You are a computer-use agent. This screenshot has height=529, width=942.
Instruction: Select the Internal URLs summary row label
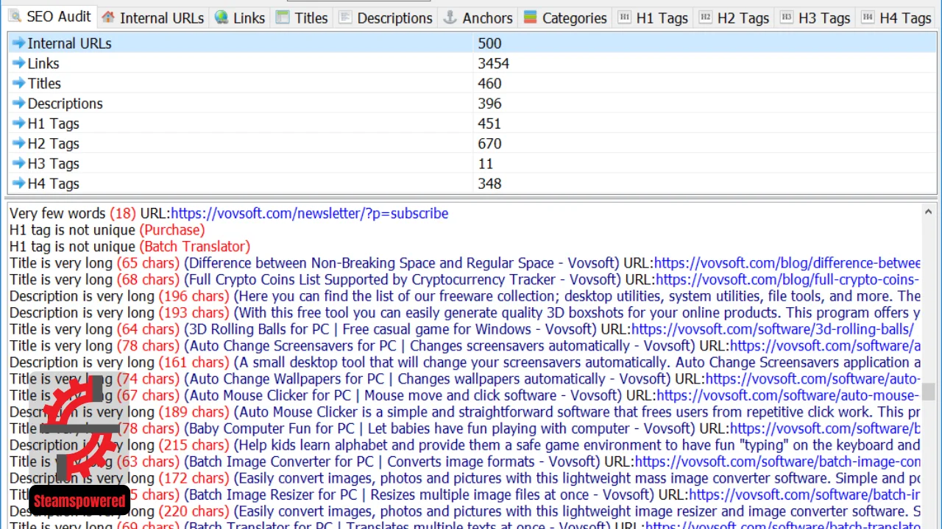(69, 43)
